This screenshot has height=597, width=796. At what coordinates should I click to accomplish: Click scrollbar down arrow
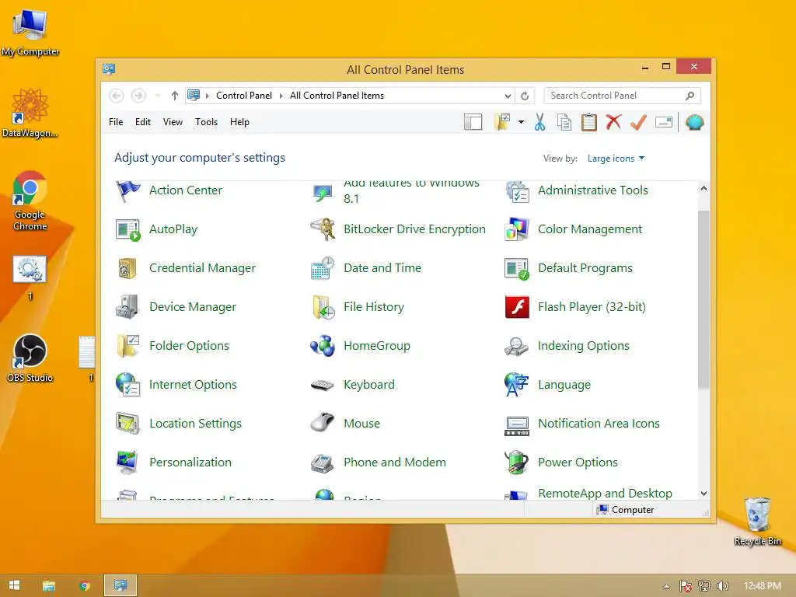pos(703,494)
